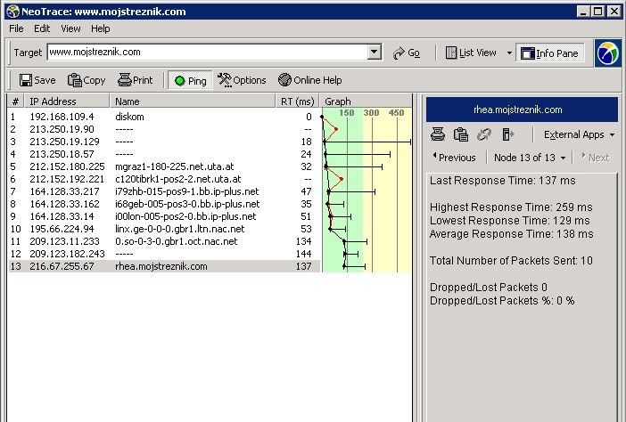Image resolution: width=626 pixels, height=422 pixels.
Task: Click the info pane print icon
Action: (x=438, y=134)
